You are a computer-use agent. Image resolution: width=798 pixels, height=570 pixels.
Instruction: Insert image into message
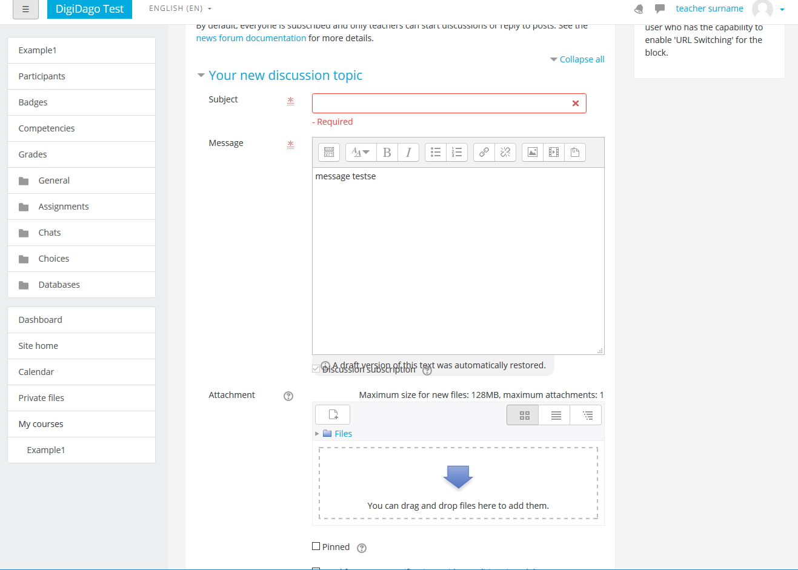point(533,152)
